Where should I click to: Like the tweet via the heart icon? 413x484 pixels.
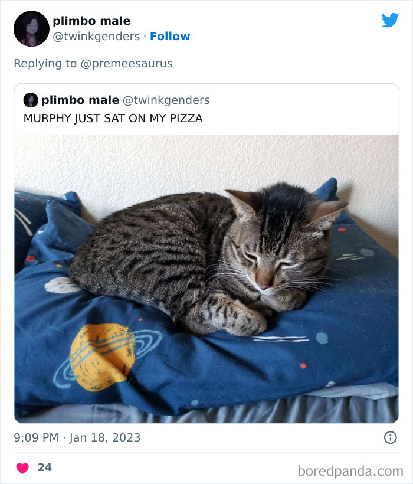[x=22, y=466]
